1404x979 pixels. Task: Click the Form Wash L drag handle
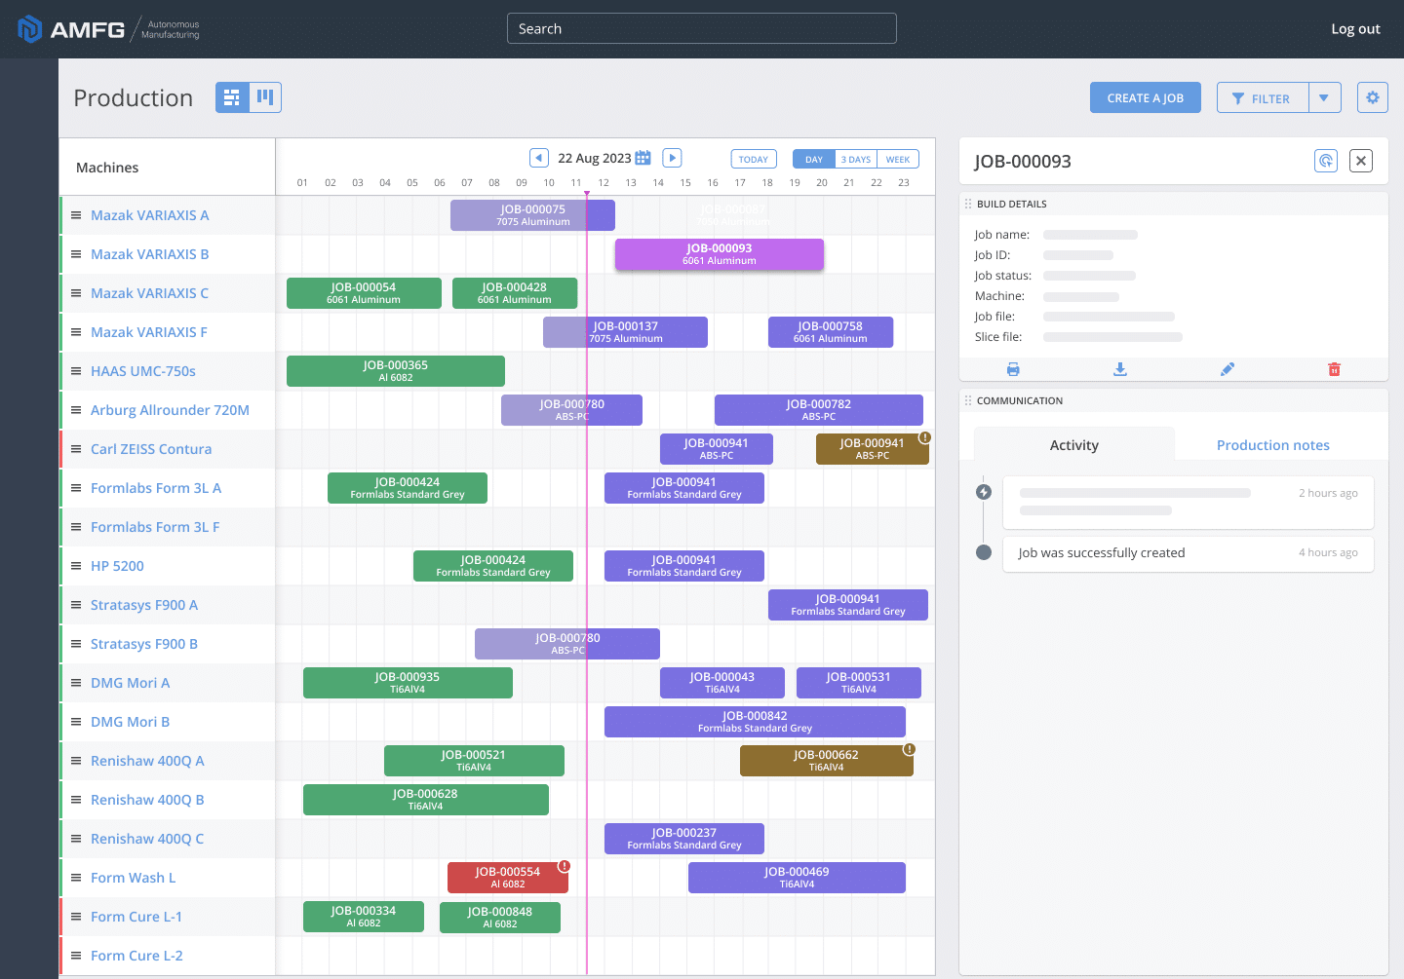[x=76, y=878]
